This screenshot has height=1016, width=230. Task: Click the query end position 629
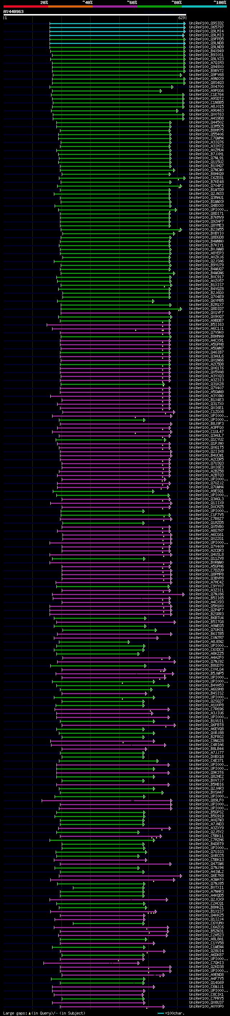(181, 18)
